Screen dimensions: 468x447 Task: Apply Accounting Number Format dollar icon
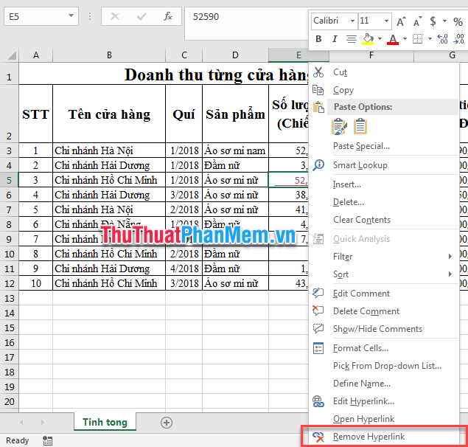coord(433,21)
